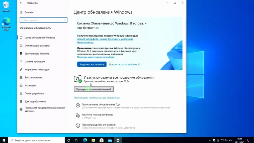
Task: Expand hidden system tray icons
Action: pos(210,140)
